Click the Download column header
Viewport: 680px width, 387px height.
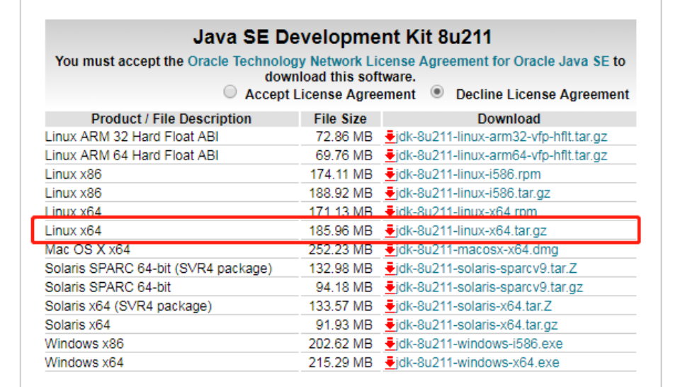tap(509, 119)
